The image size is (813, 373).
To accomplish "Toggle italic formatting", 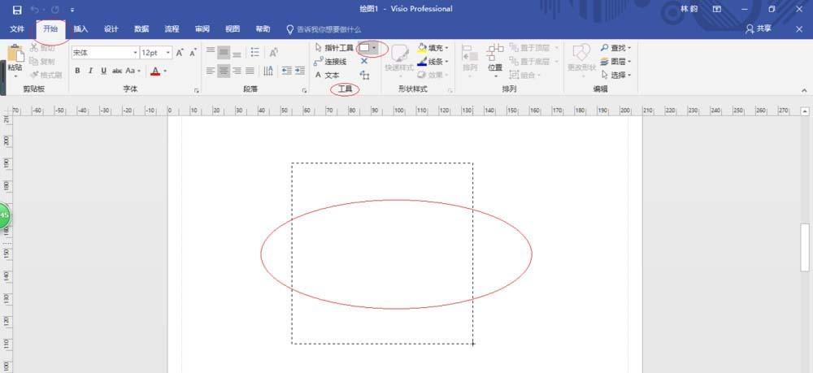I will tap(90, 71).
